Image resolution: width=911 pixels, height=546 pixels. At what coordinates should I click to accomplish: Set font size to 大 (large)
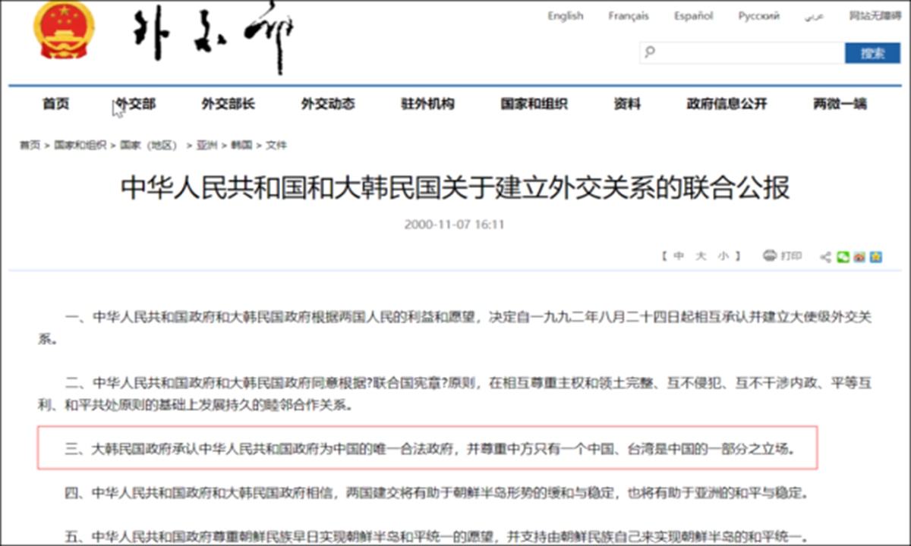point(701,256)
